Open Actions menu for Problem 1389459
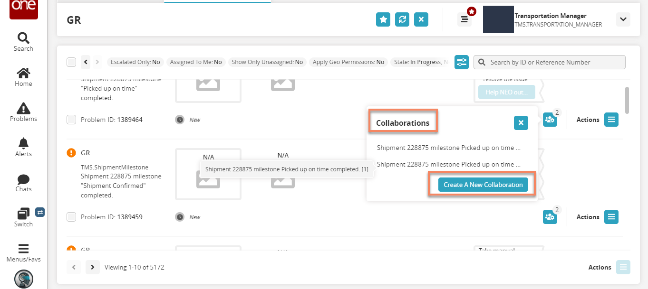The width and height of the screenshot is (648, 289). point(611,217)
